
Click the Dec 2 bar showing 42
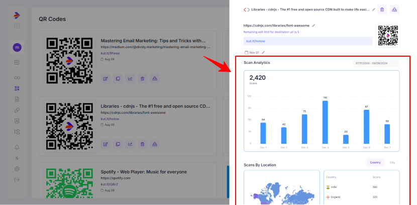click(284, 135)
